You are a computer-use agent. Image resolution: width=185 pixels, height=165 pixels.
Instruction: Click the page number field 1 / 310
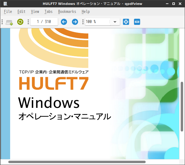44,22
